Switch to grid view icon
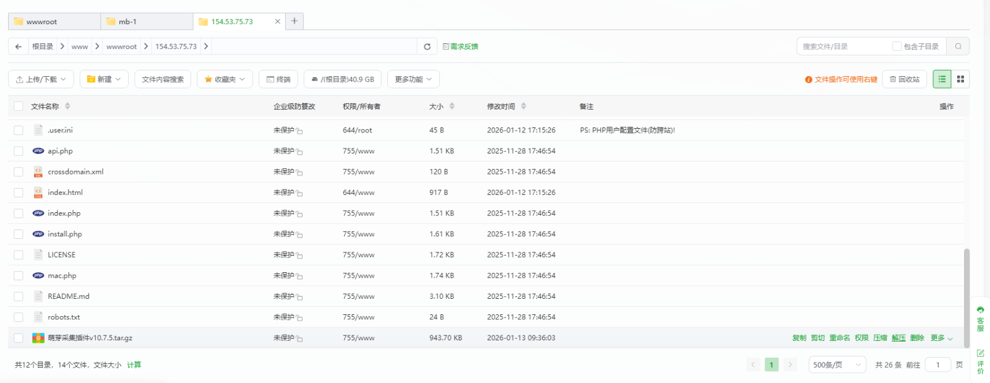Viewport: 990px width, 383px height. 960,79
